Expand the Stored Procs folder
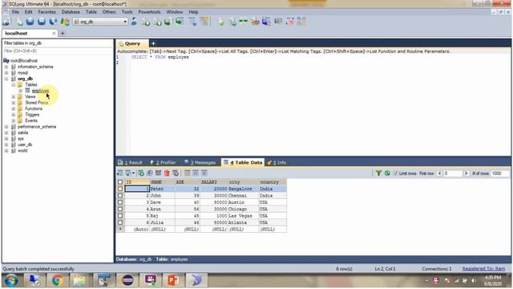 (x=14, y=103)
